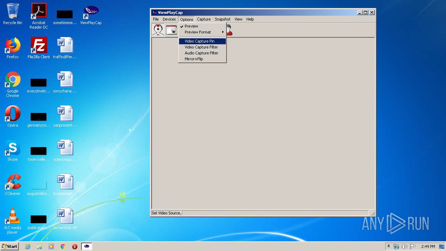Close the ViewPlayCap window
Screen dimensions: 446x251
click(x=372, y=13)
